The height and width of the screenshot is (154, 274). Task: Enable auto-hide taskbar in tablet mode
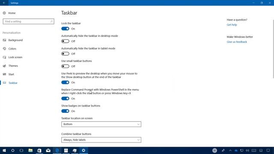pos(65,54)
